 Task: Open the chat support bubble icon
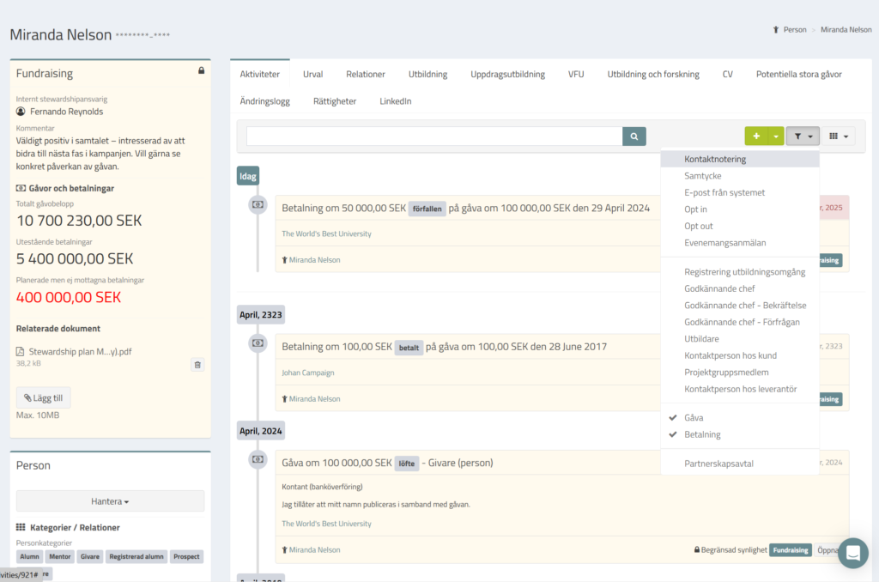pos(852,553)
